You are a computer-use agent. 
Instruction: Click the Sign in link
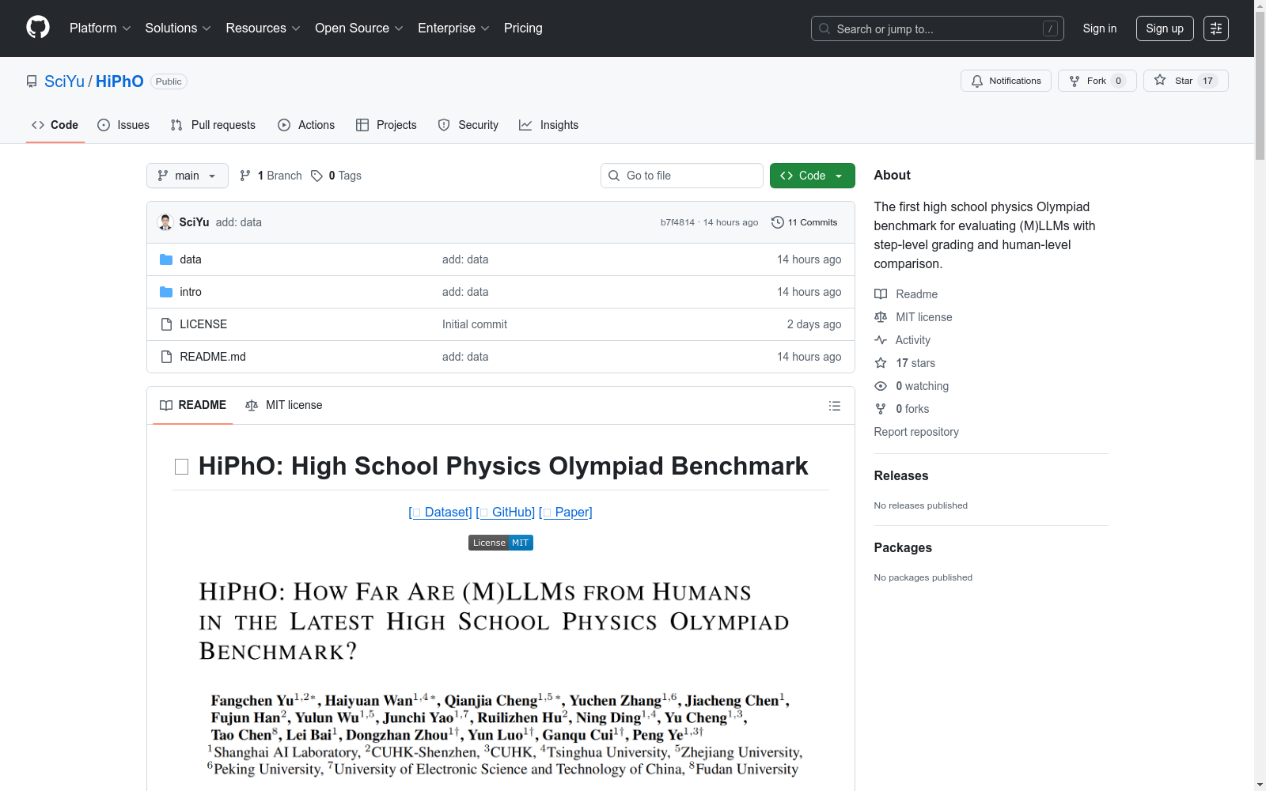(1100, 28)
